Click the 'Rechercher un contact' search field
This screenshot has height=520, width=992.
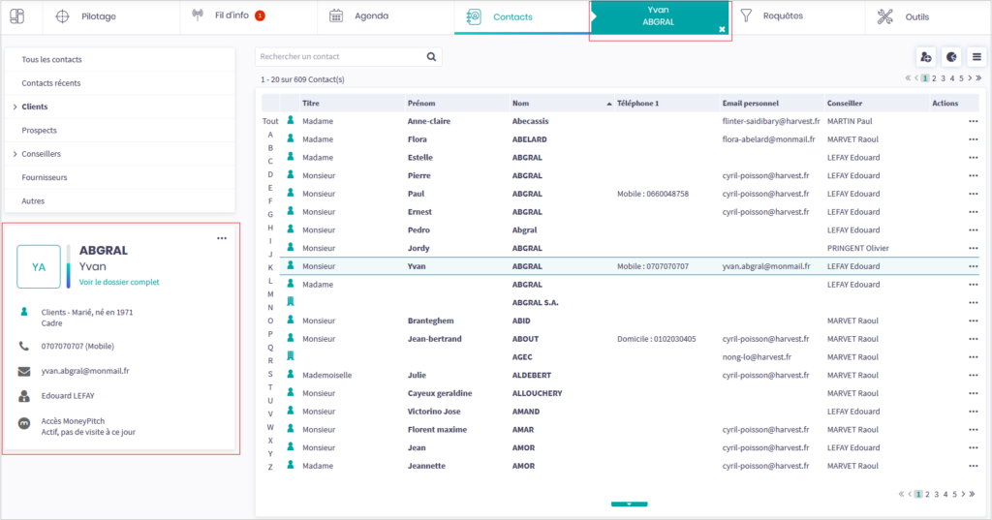(339, 57)
